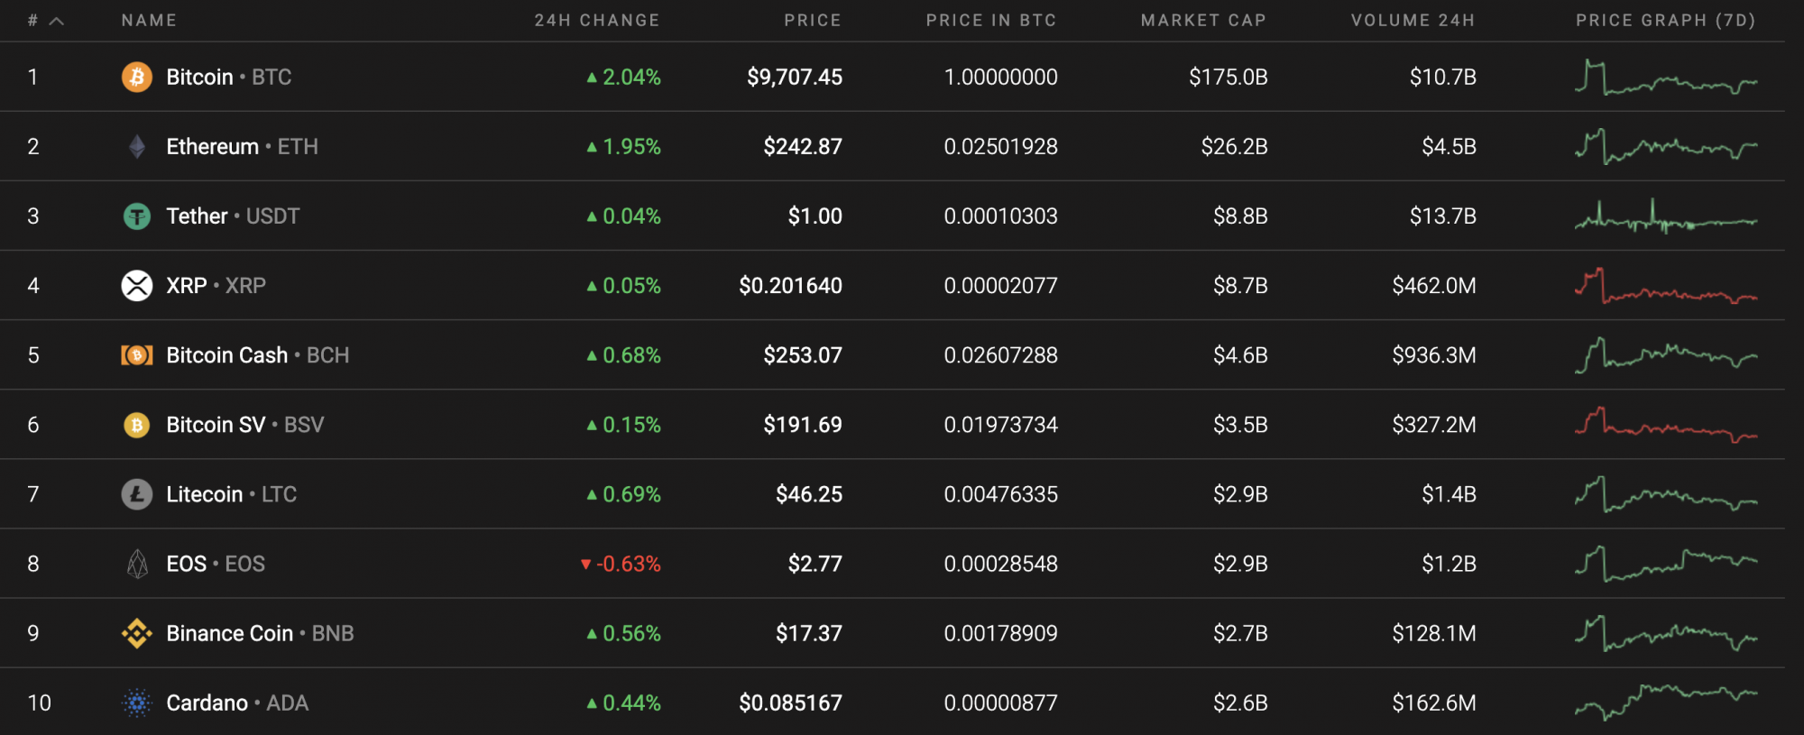1804x735 pixels.
Task: Select Bitcoin Cash price $253.07
Action: pyautogui.click(x=803, y=355)
